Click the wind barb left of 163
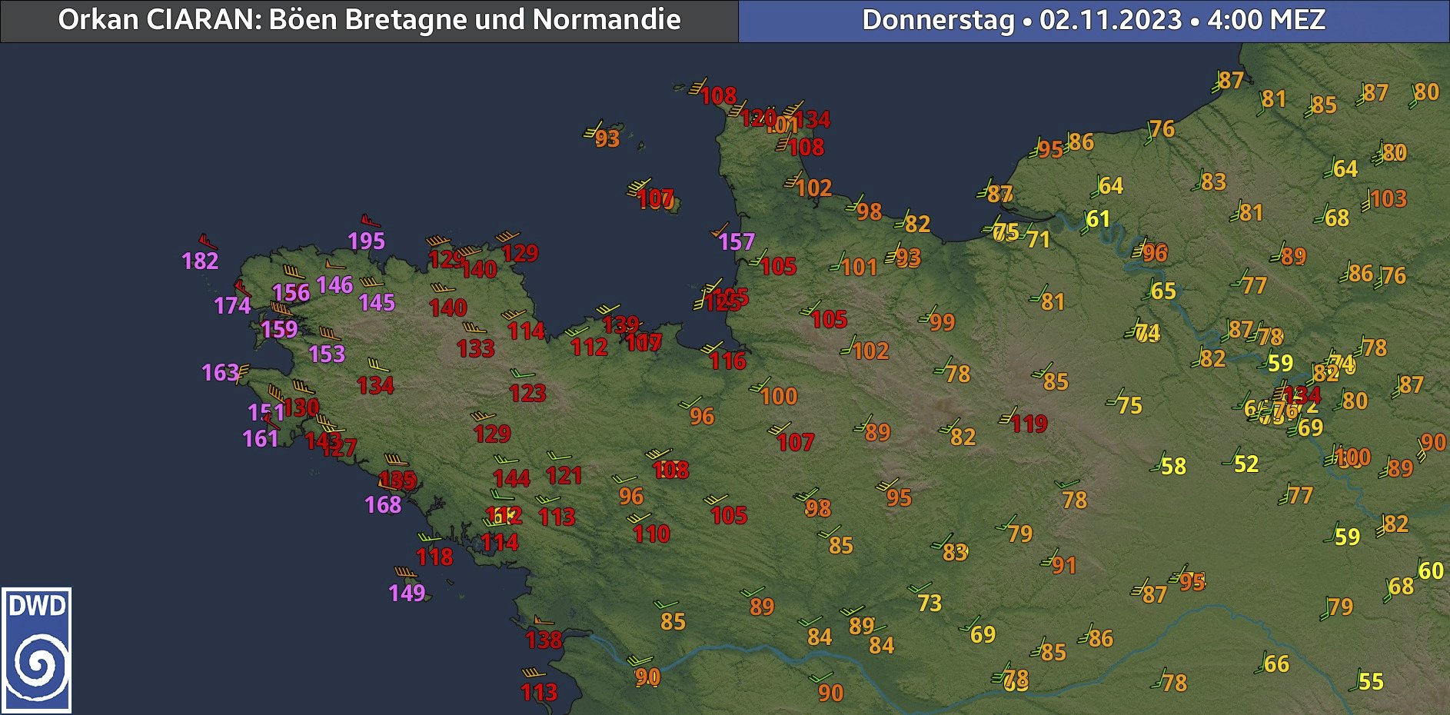Image resolution: width=1450 pixels, height=715 pixels. pos(243,374)
